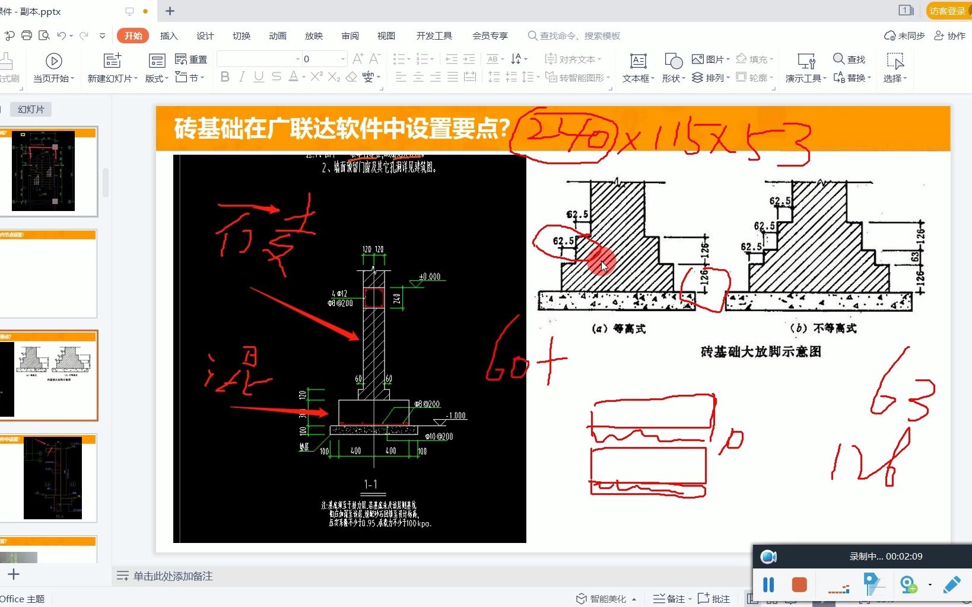Open the Shapes (形状) gallery

pyautogui.click(x=674, y=68)
